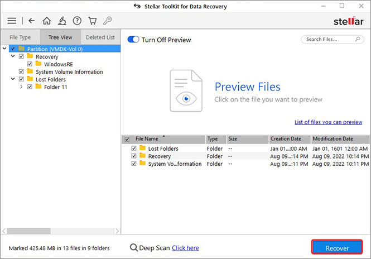The image size is (371, 259).
Task: Select Recovery row name in file list
Action: pos(159,156)
